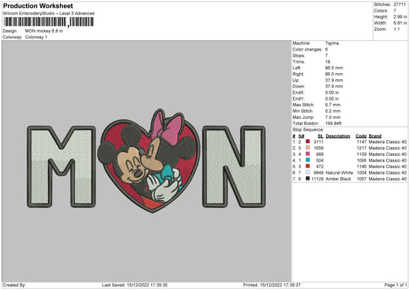
Task: Click the design name 'MON mickey 6,8 in'
Action: click(x=44, y=31)
